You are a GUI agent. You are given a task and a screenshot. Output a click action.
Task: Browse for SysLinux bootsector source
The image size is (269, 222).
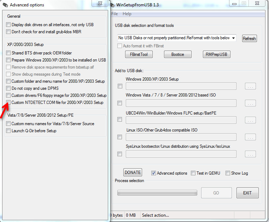[250, 154]
